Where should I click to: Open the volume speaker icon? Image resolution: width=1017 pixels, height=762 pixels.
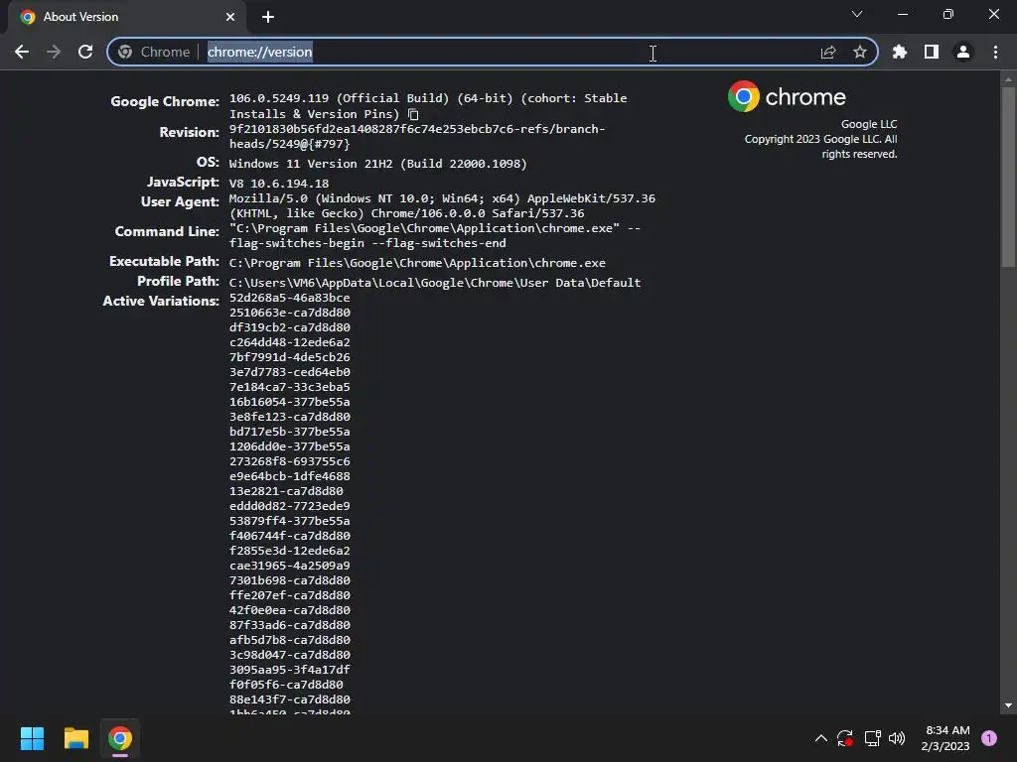coord(897,738)
